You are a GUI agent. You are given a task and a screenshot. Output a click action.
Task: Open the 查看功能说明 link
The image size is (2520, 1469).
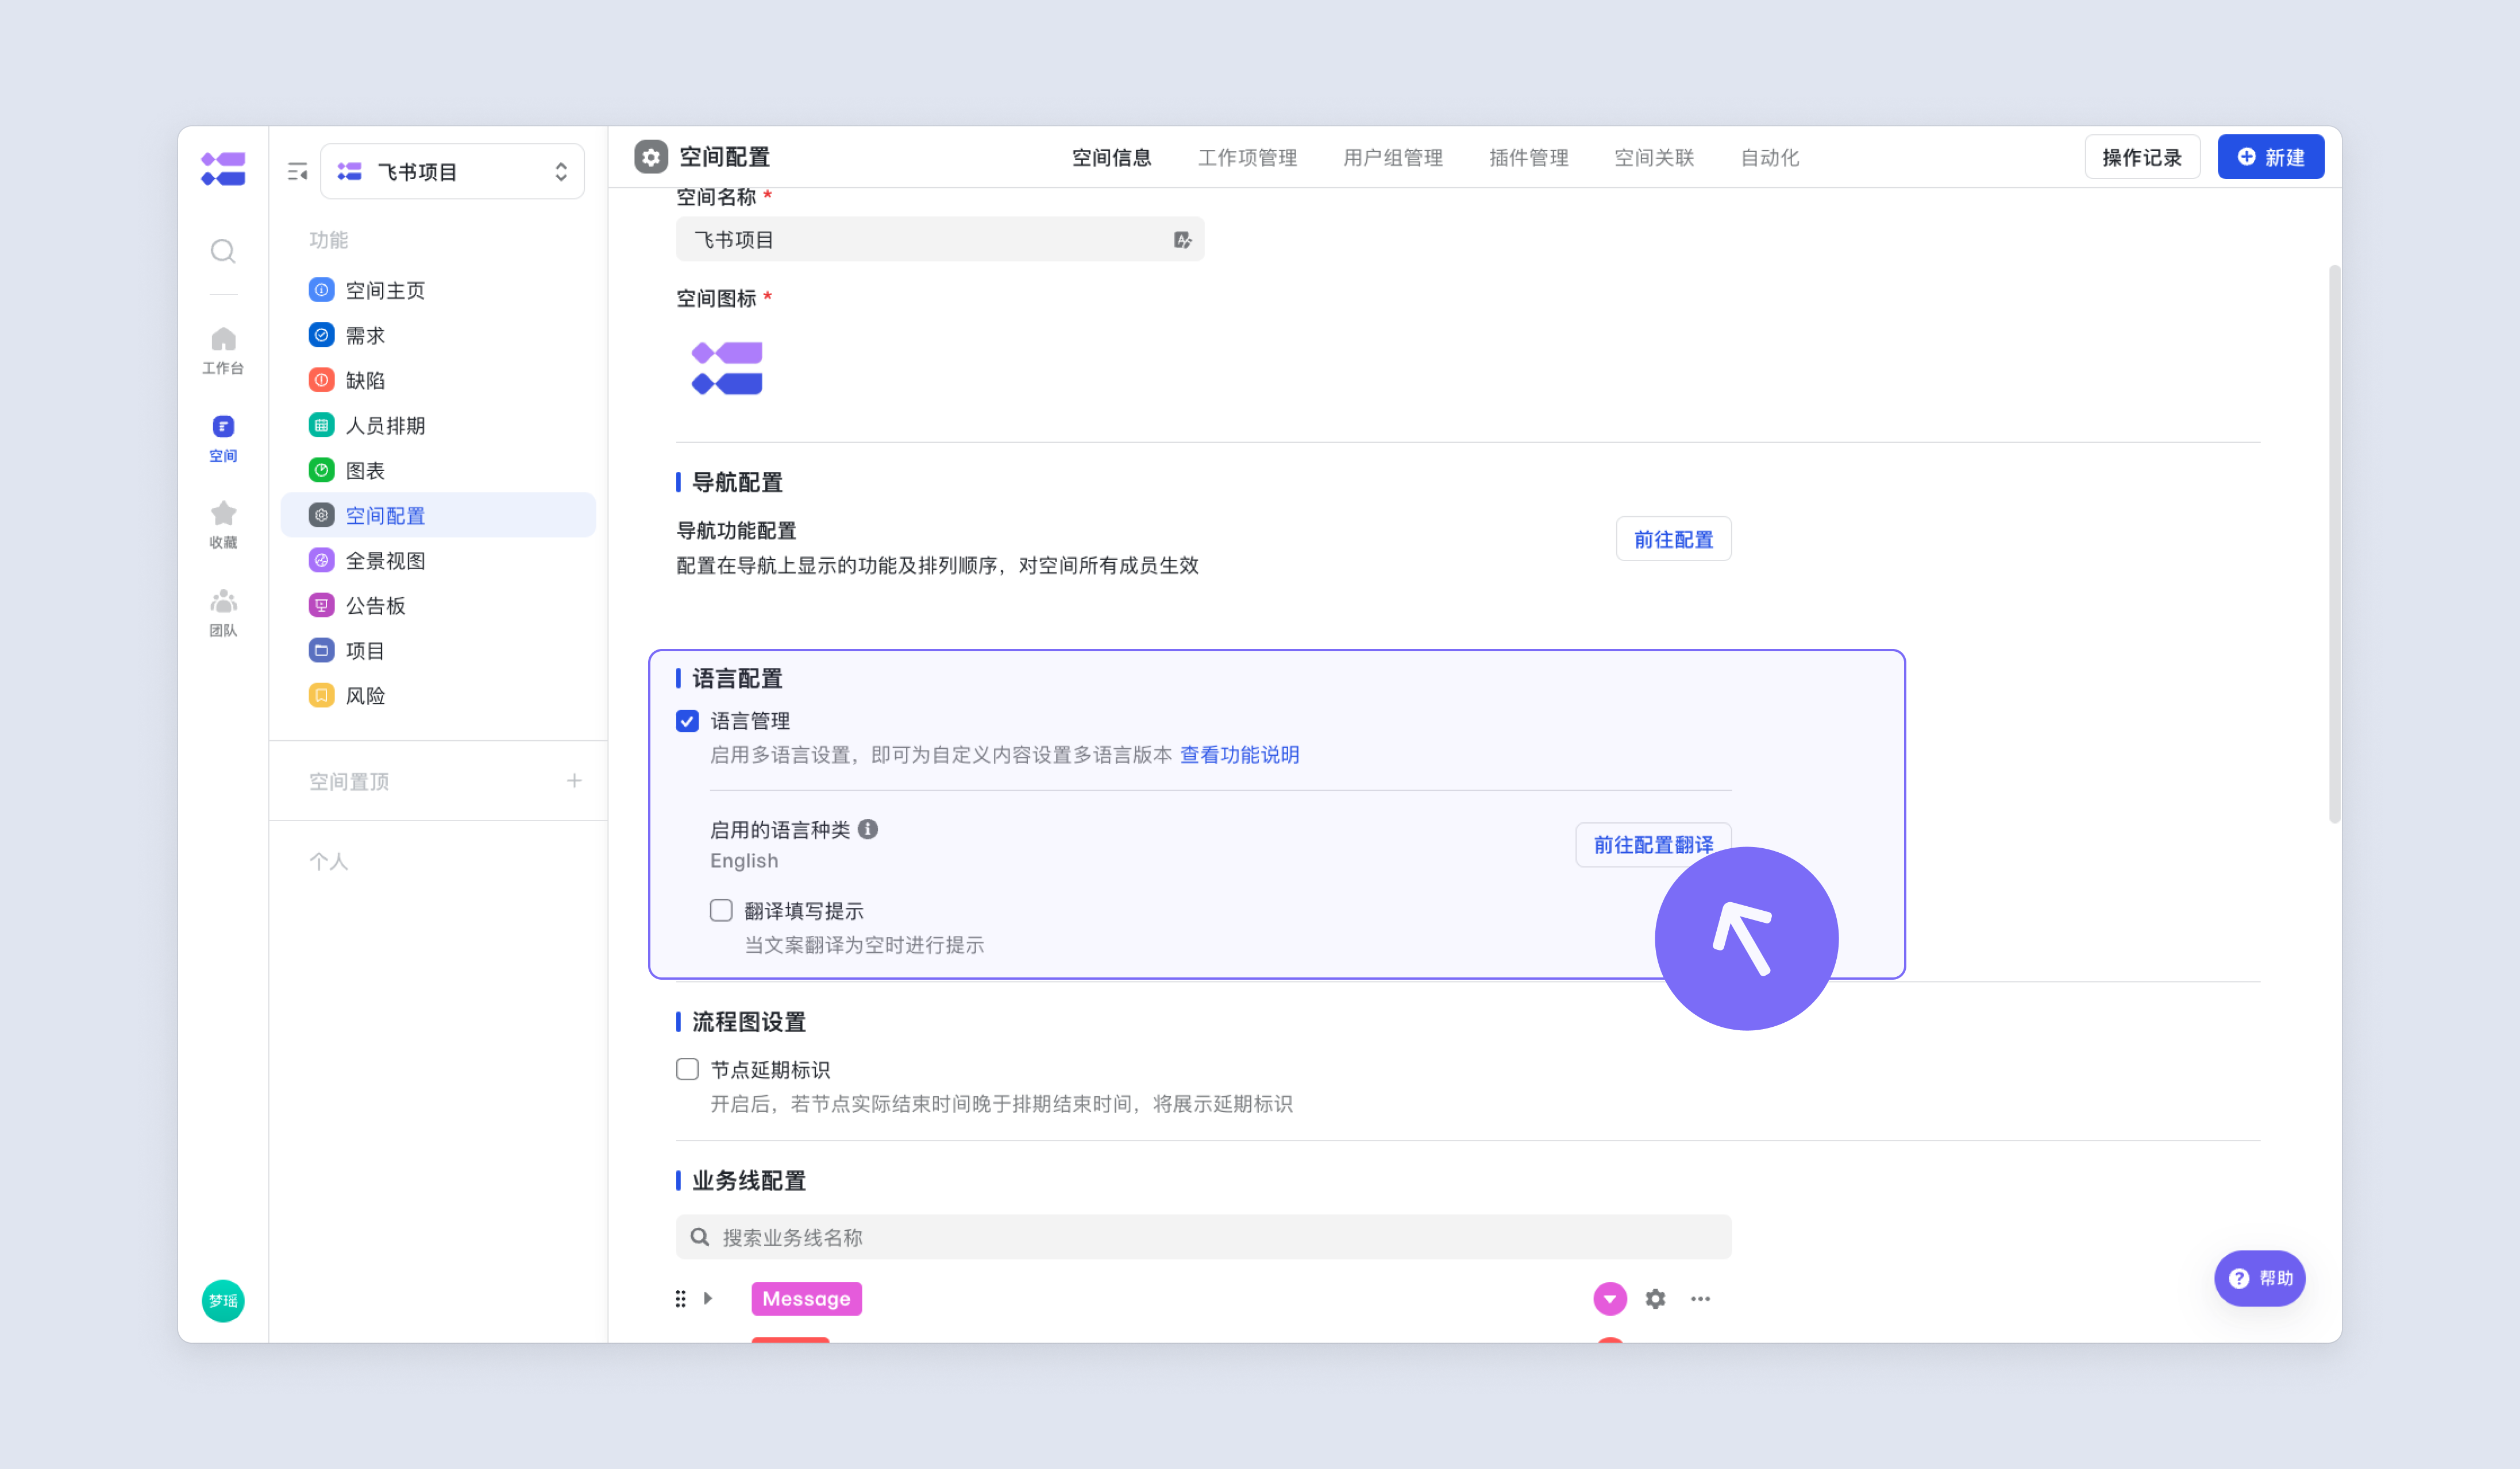[1239, 755]
